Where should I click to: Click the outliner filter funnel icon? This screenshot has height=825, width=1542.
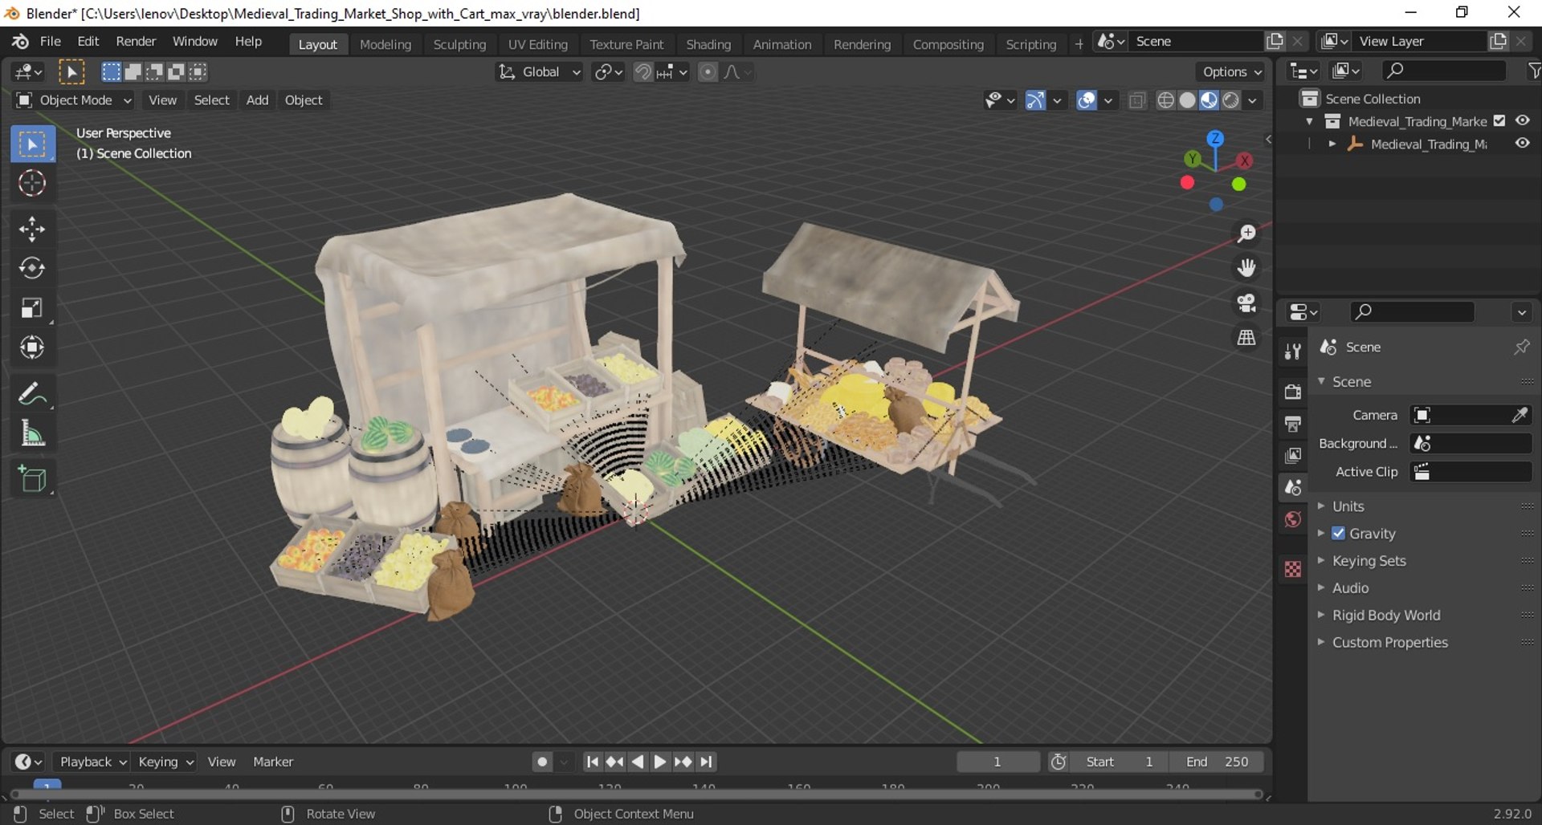coord(1533,71)
